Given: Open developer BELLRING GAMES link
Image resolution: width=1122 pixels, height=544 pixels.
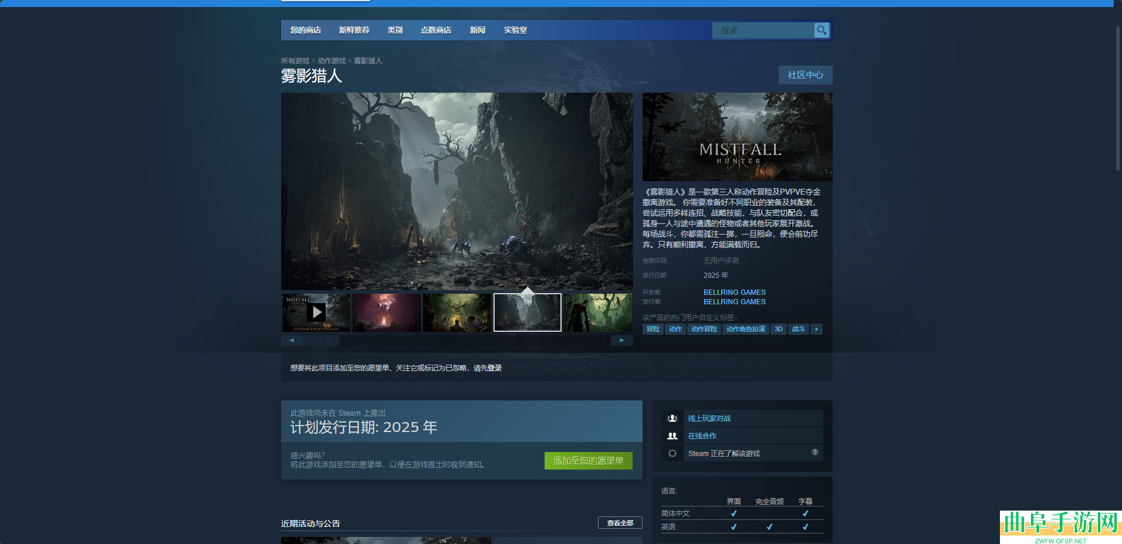Looking at the screenshot, I should pyautogui.click(x=735, y=293).
